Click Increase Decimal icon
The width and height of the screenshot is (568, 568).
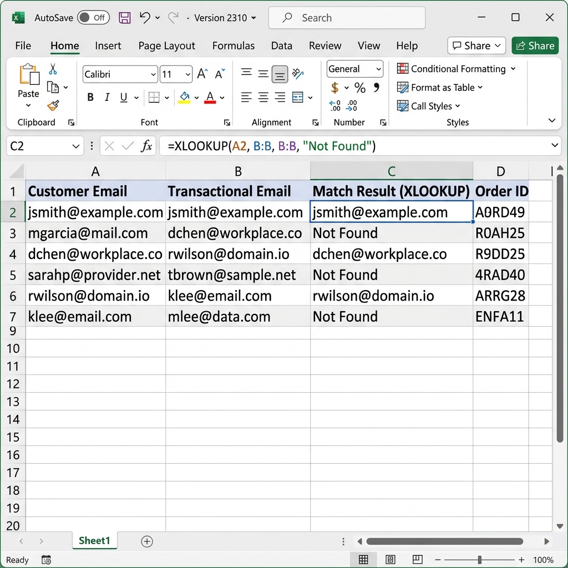tap(334, 106)
